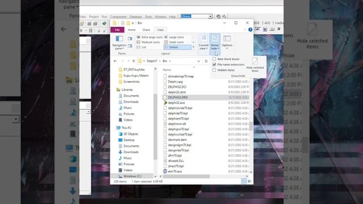Select Windows (C:) in navigation pane
This screenshot has height=204, width=363.
(x=132, y=176)
